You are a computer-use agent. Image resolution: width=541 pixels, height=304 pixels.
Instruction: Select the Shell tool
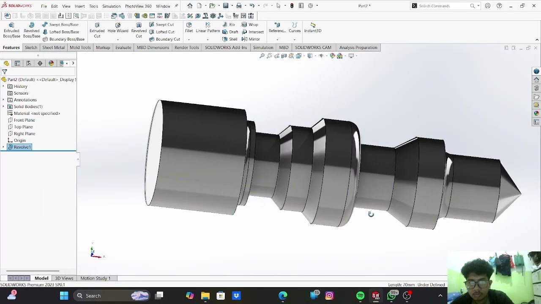click(230, 39)
